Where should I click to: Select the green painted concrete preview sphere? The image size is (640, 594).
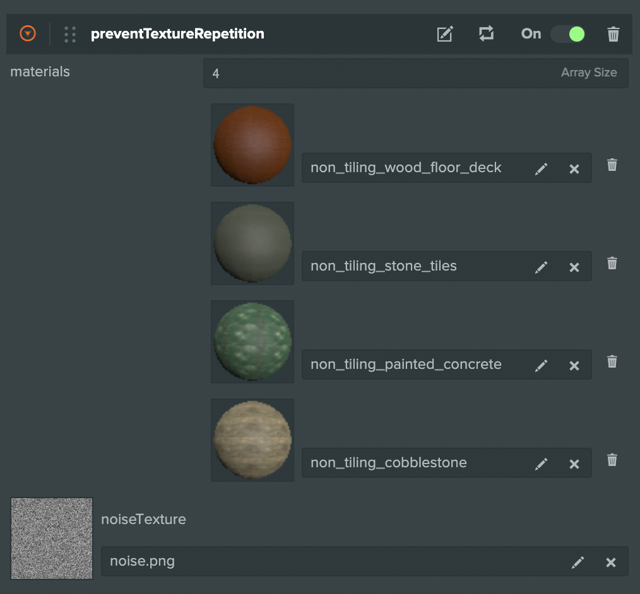click(x=252, y=341)
